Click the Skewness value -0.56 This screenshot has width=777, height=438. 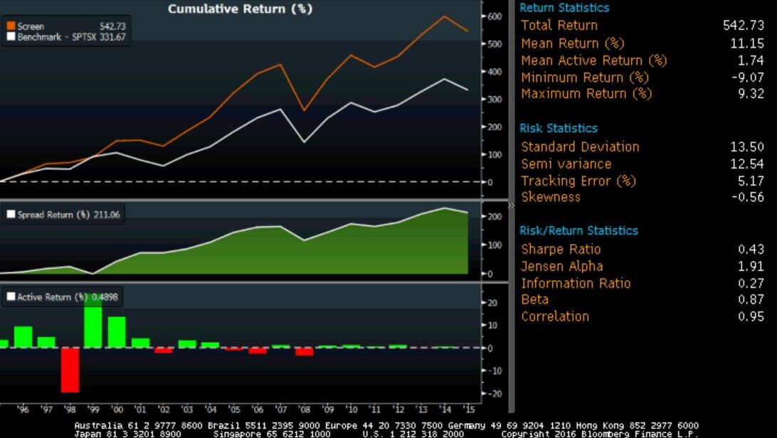click(748, 197)
